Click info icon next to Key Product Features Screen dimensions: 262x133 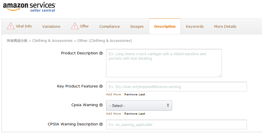pyautogui.click(x=101, y=86)
